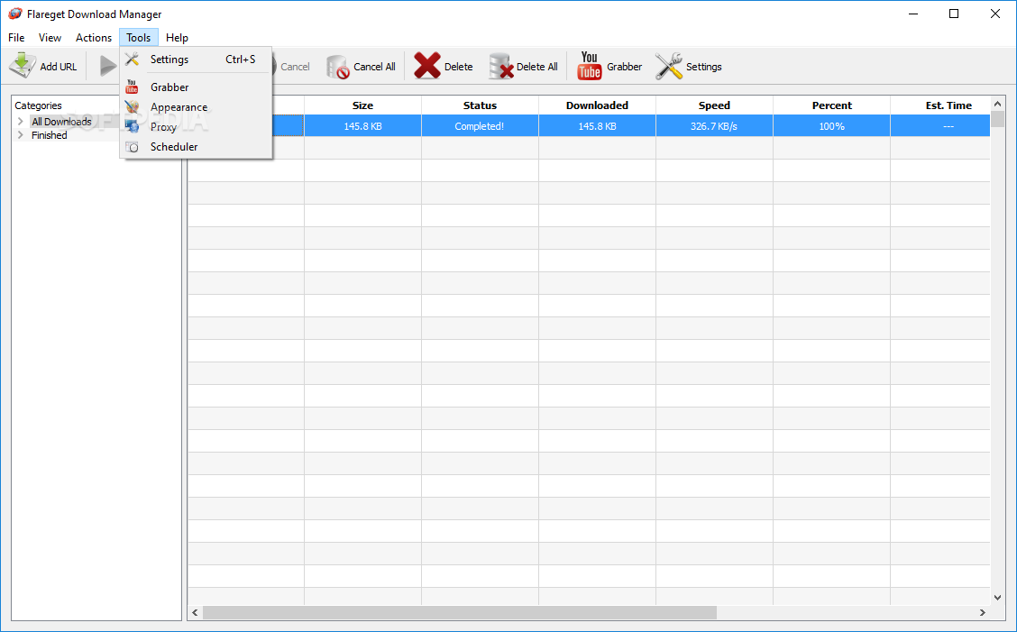The height and width of the screenshot is (632, 1017).
Task: Choose Grabber from the Tools menu
Action: 196,87
